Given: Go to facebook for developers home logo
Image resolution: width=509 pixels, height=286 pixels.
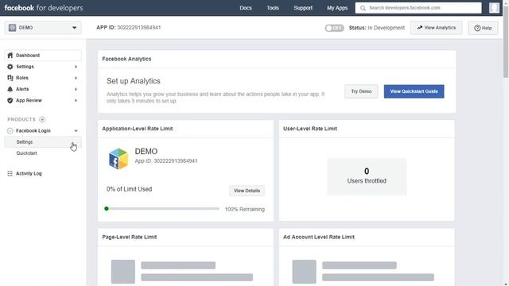Looking at the screenshot, I should pyautogui.click(x=44, y=8).
